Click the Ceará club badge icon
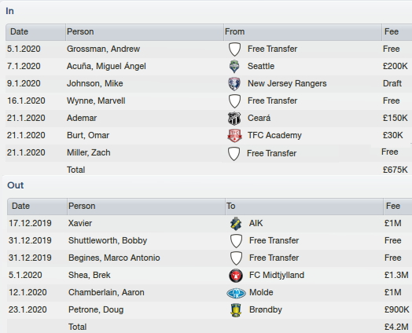 (234, 119)
